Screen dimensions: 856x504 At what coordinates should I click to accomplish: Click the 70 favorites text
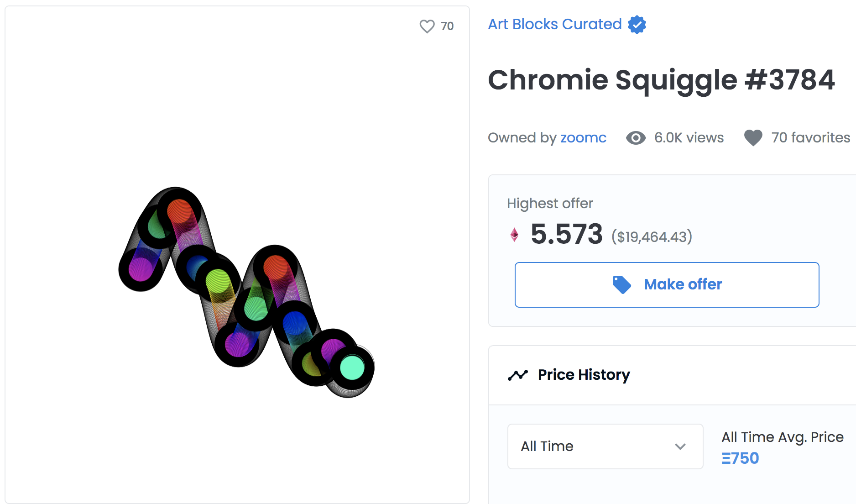point(810,138)
